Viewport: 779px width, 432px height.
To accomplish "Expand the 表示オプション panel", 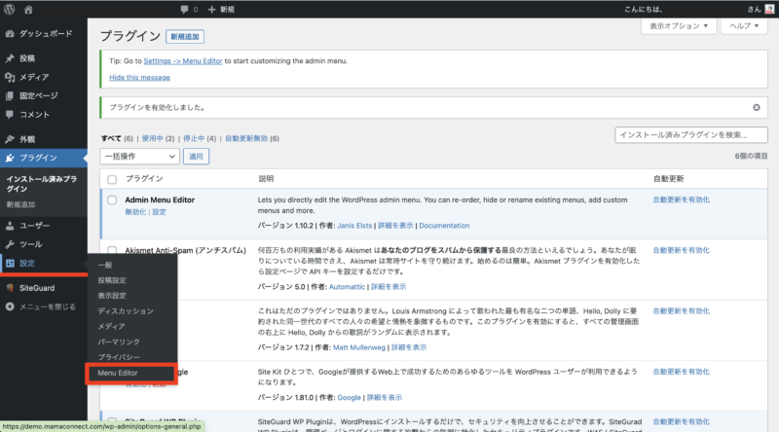I will 679,26.
